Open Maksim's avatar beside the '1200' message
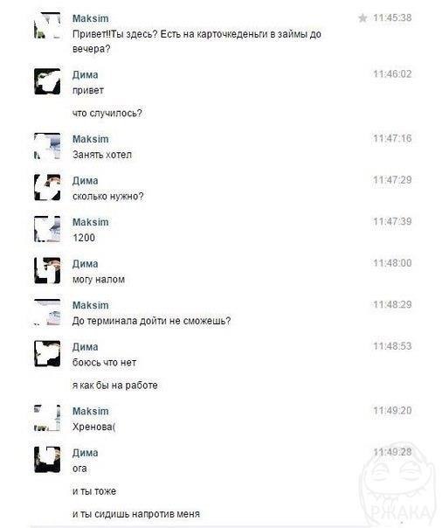 [x=47, y=229]
